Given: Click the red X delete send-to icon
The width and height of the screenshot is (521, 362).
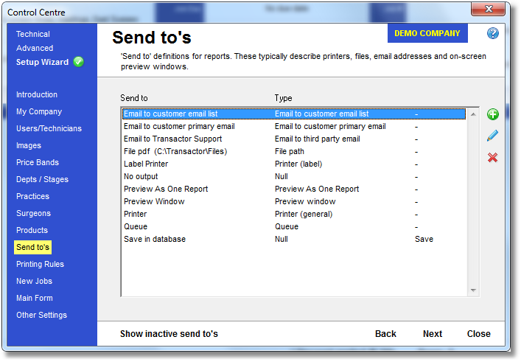Looking at the screenshot, I should (492, 157).
